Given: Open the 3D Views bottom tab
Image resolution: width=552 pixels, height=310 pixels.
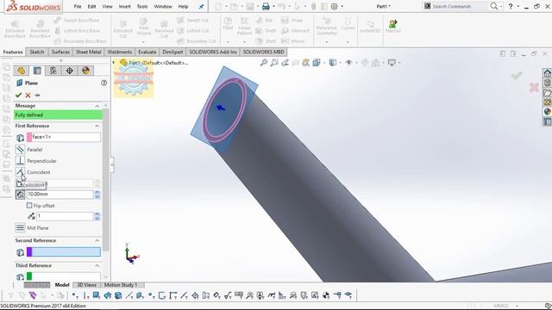Looking at the screenshot, I should pos(86,285).
